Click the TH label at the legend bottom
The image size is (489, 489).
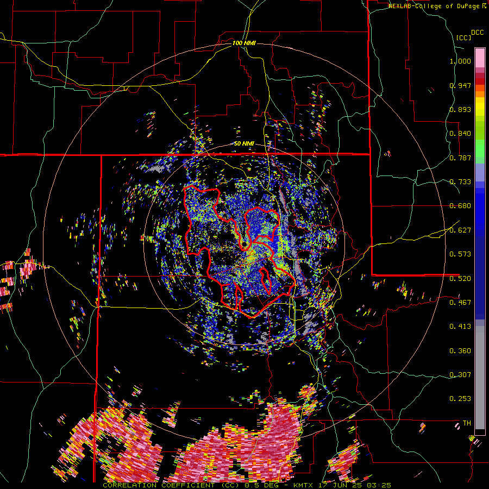tap(467, 423)
